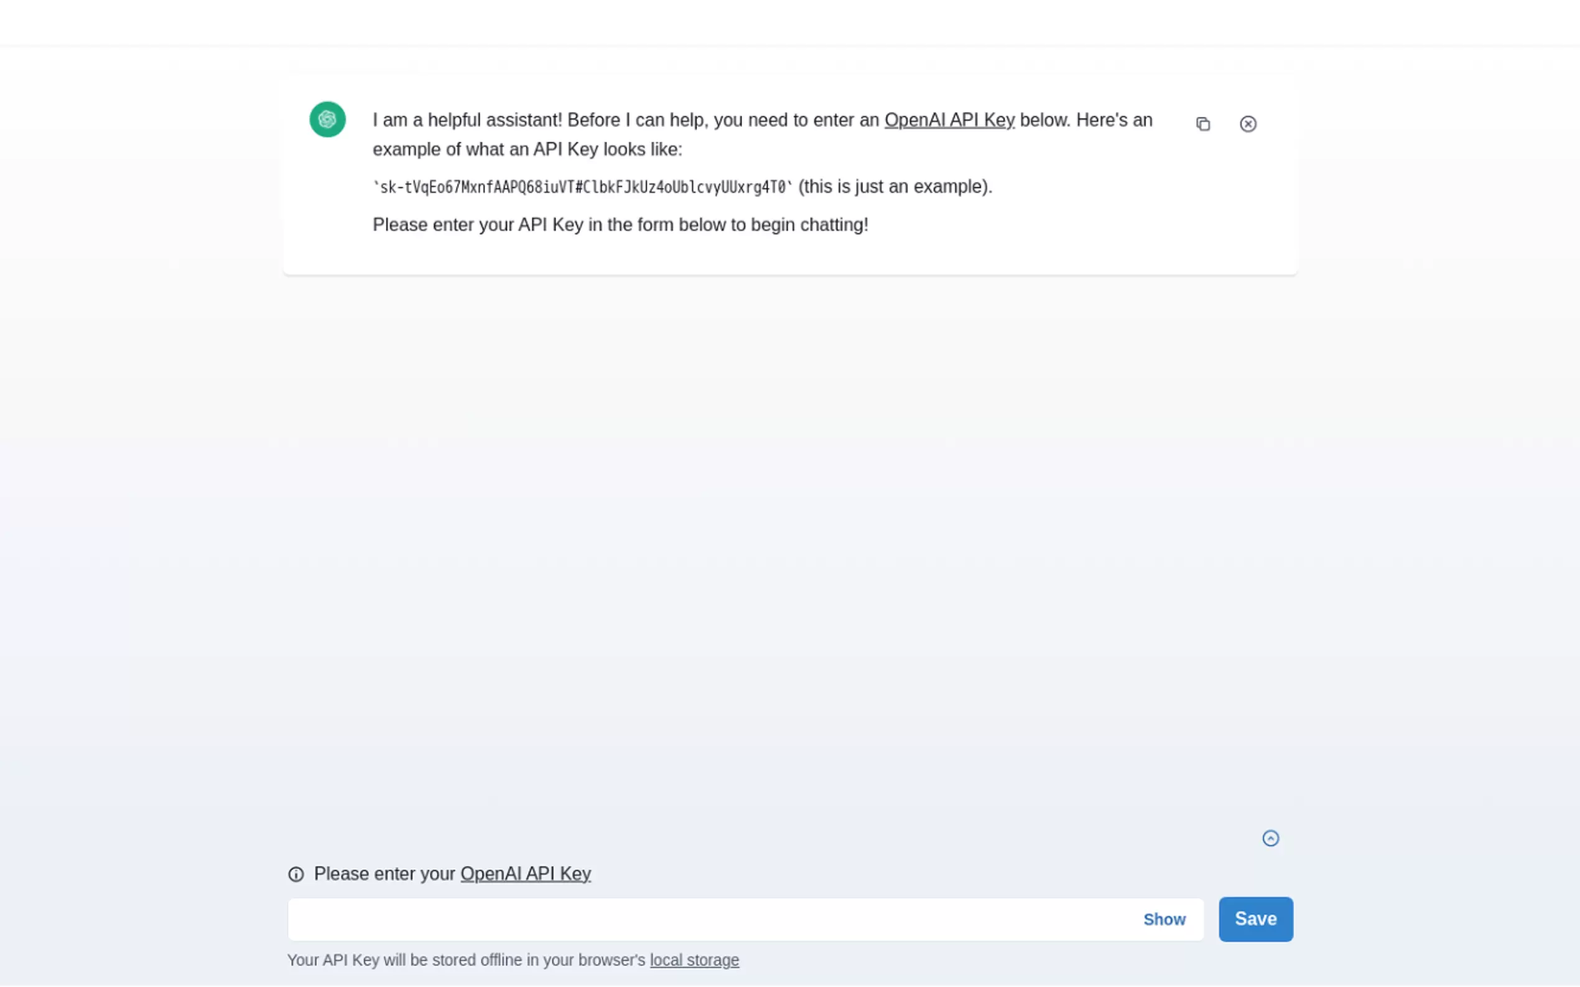Screen dimensions: 1580x987
Task: Click the blank white header bar at top
Action: (789, 22)
